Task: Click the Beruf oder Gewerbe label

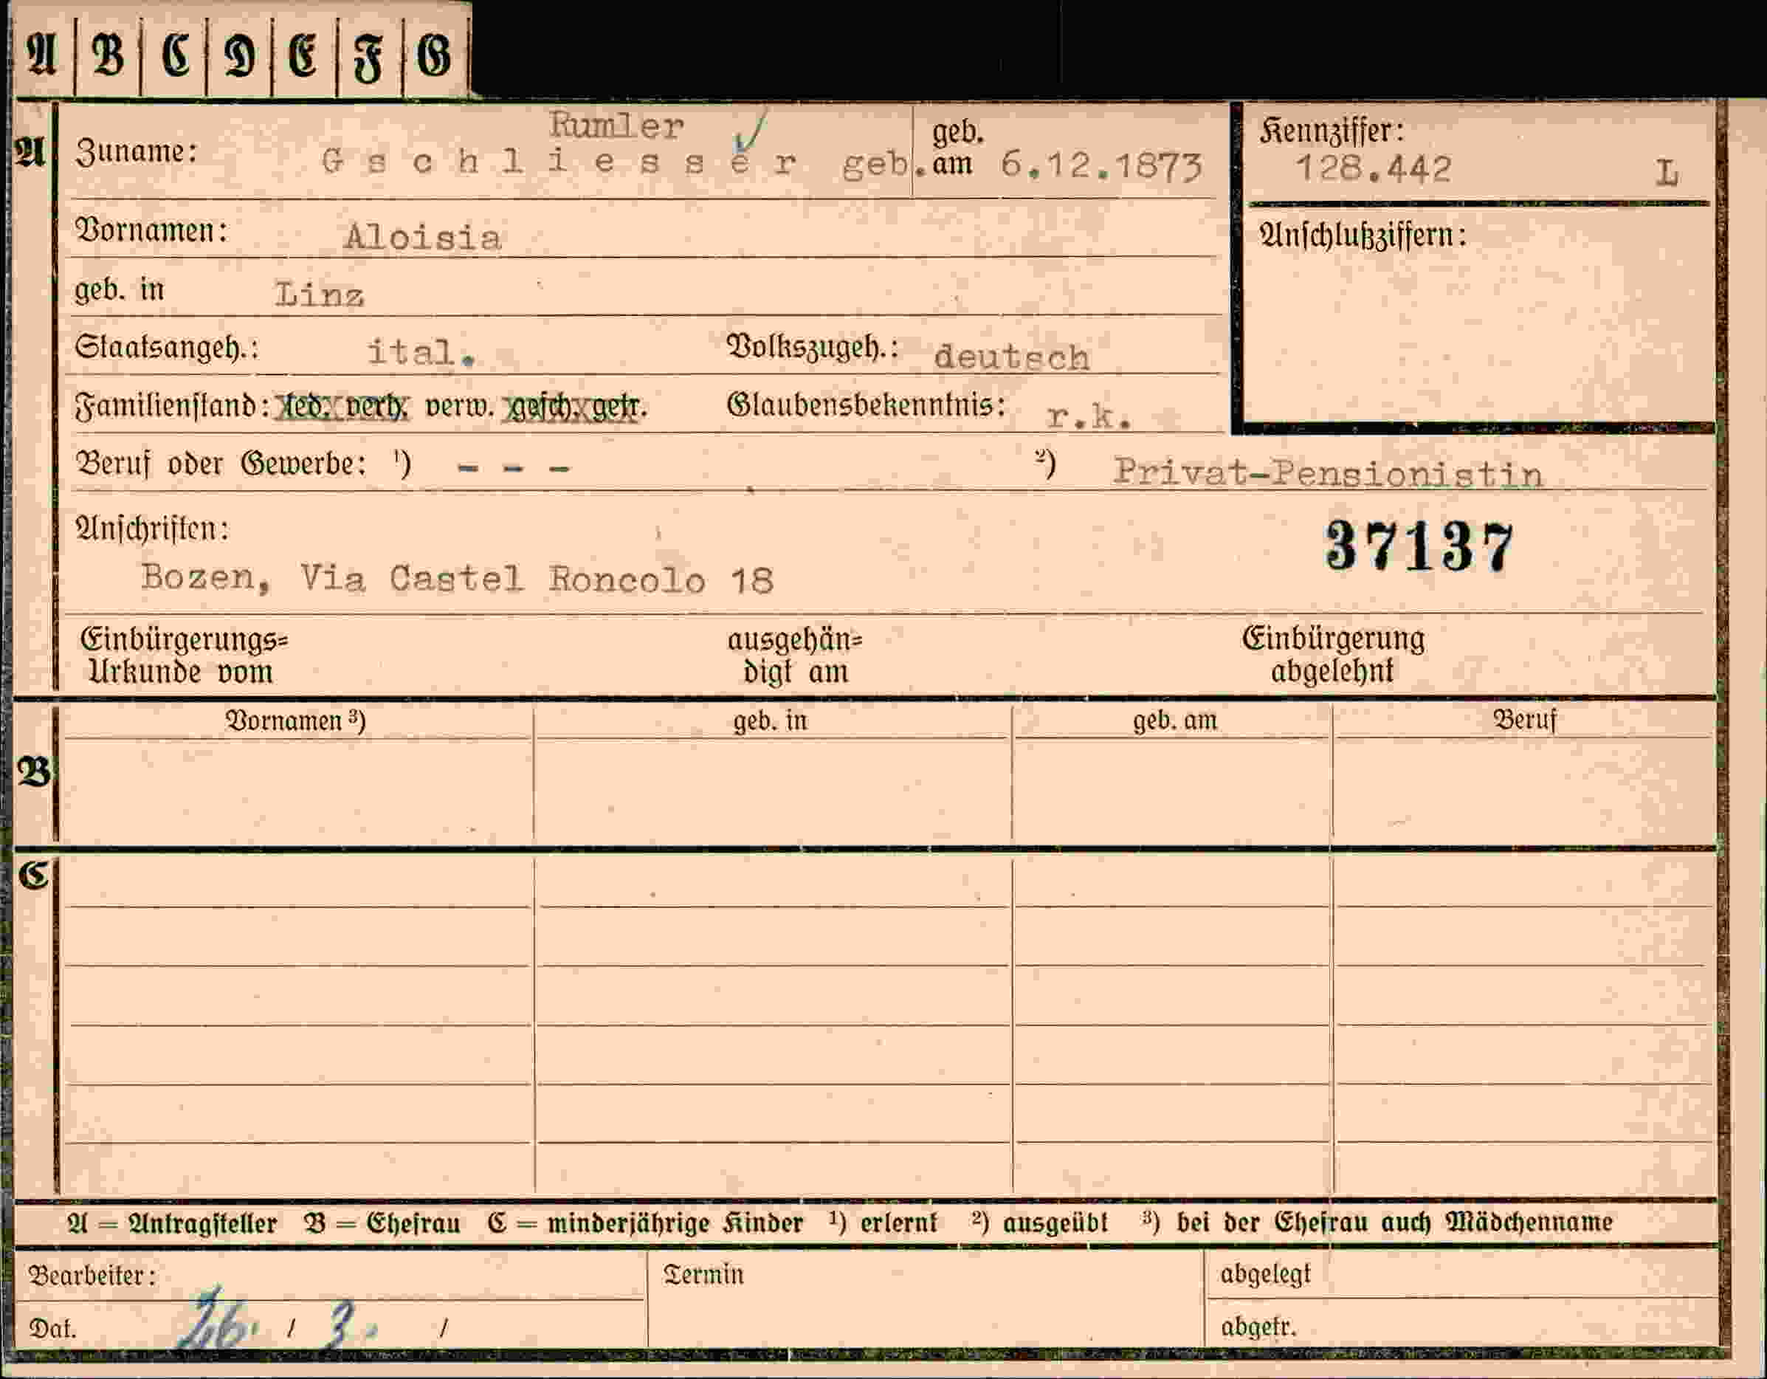Action: click(221, 464)
